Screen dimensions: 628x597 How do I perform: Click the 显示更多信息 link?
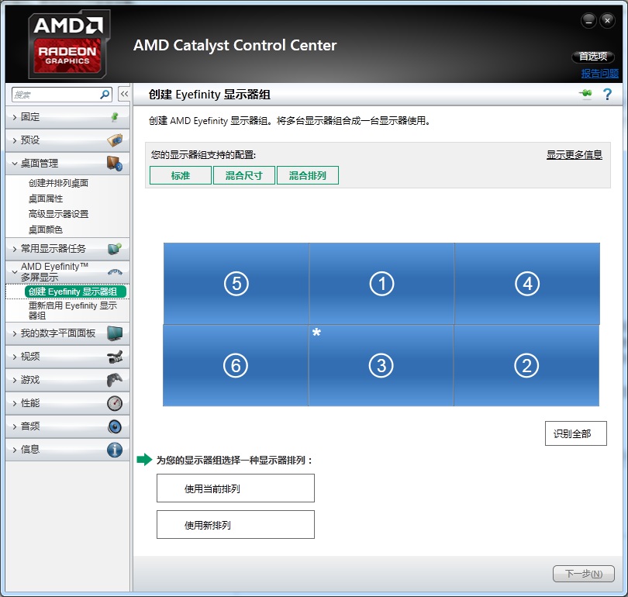click(x=575, y=154)
